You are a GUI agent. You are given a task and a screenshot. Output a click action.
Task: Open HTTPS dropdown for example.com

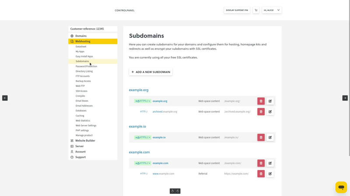(x=143, y=163)
